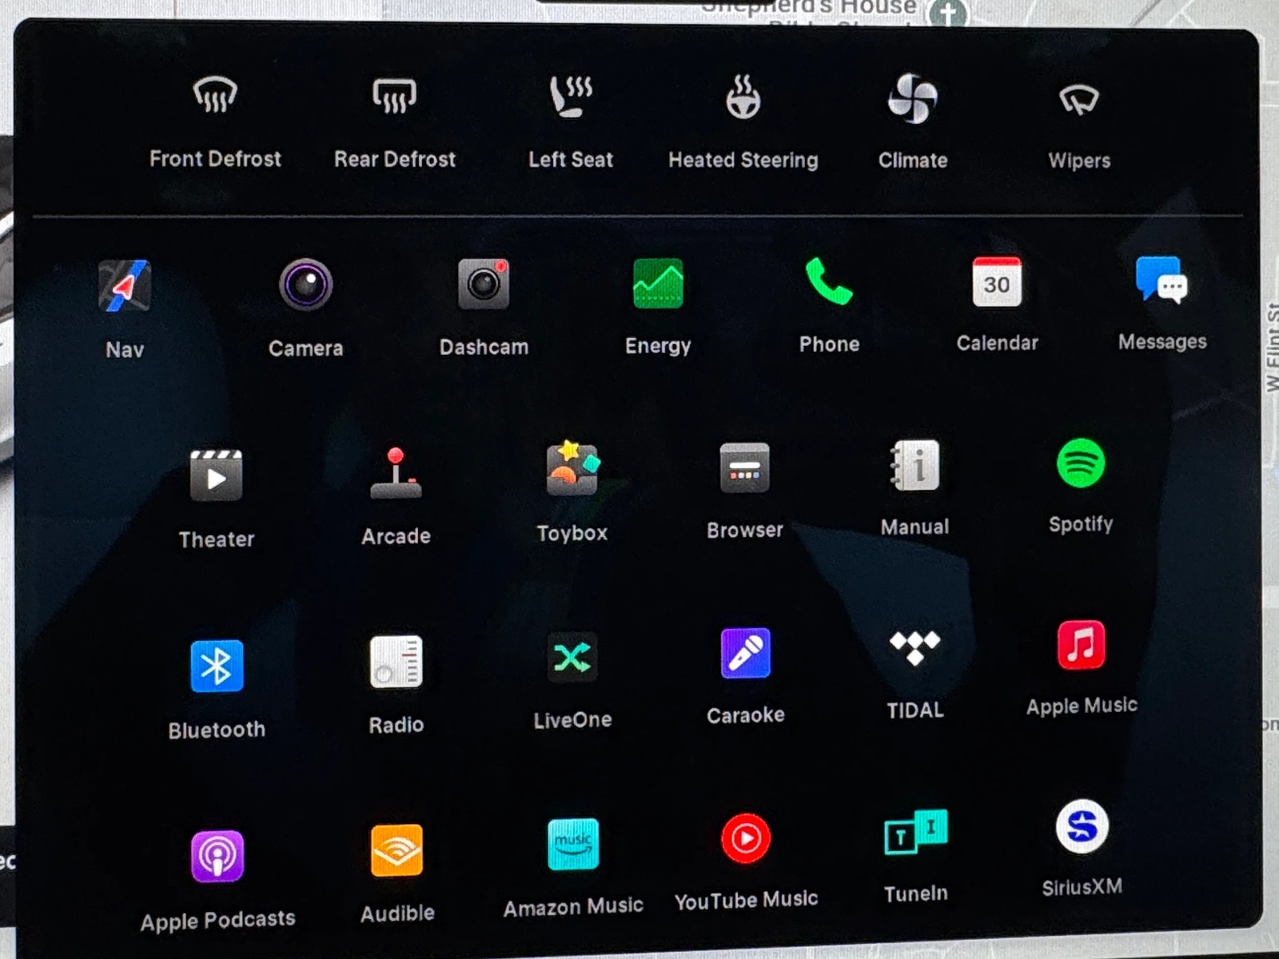Open SiriusXM

coord(1082,826)
